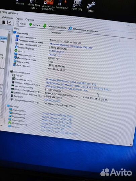This screenshot has height=181, width=136.
Task: Select the Internet Explorer field icon
Action: click(16, 47)
